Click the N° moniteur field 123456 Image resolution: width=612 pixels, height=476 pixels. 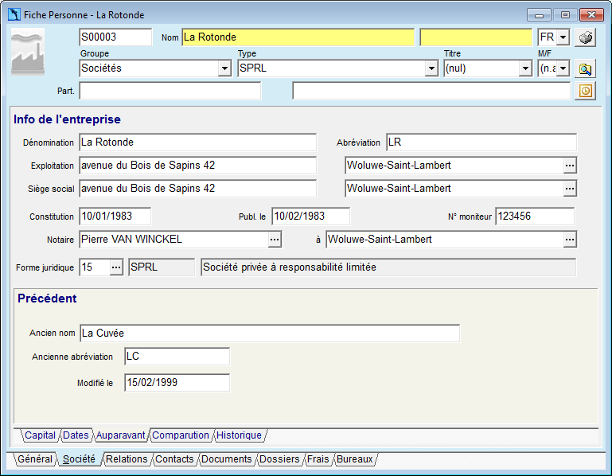[x=535, y=217]
